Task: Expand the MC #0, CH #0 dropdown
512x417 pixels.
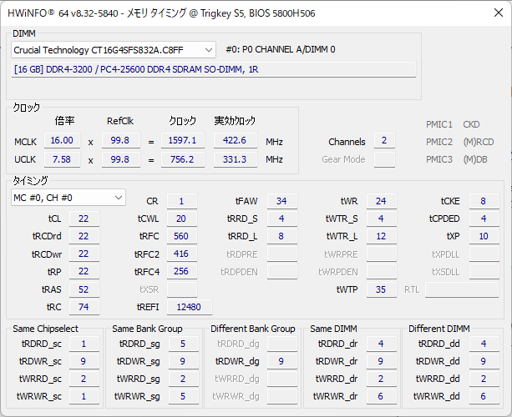Action: pyautogui.click(x=118, y=198)
